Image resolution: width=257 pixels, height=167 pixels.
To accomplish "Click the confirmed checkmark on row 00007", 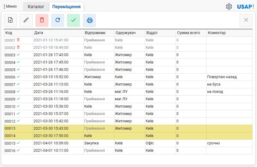I will tap(18, 84).
